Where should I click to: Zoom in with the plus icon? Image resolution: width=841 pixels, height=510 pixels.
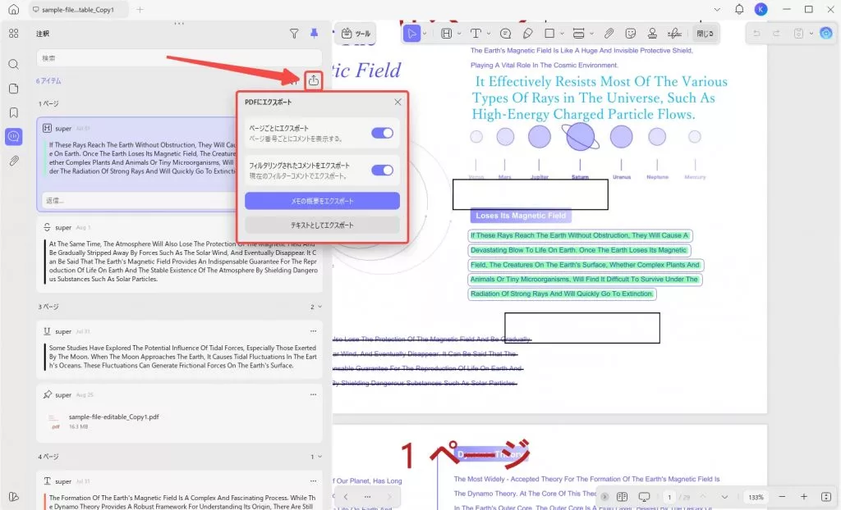(803, 497)
